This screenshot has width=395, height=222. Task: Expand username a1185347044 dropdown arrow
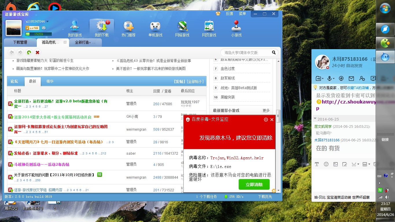47,21
